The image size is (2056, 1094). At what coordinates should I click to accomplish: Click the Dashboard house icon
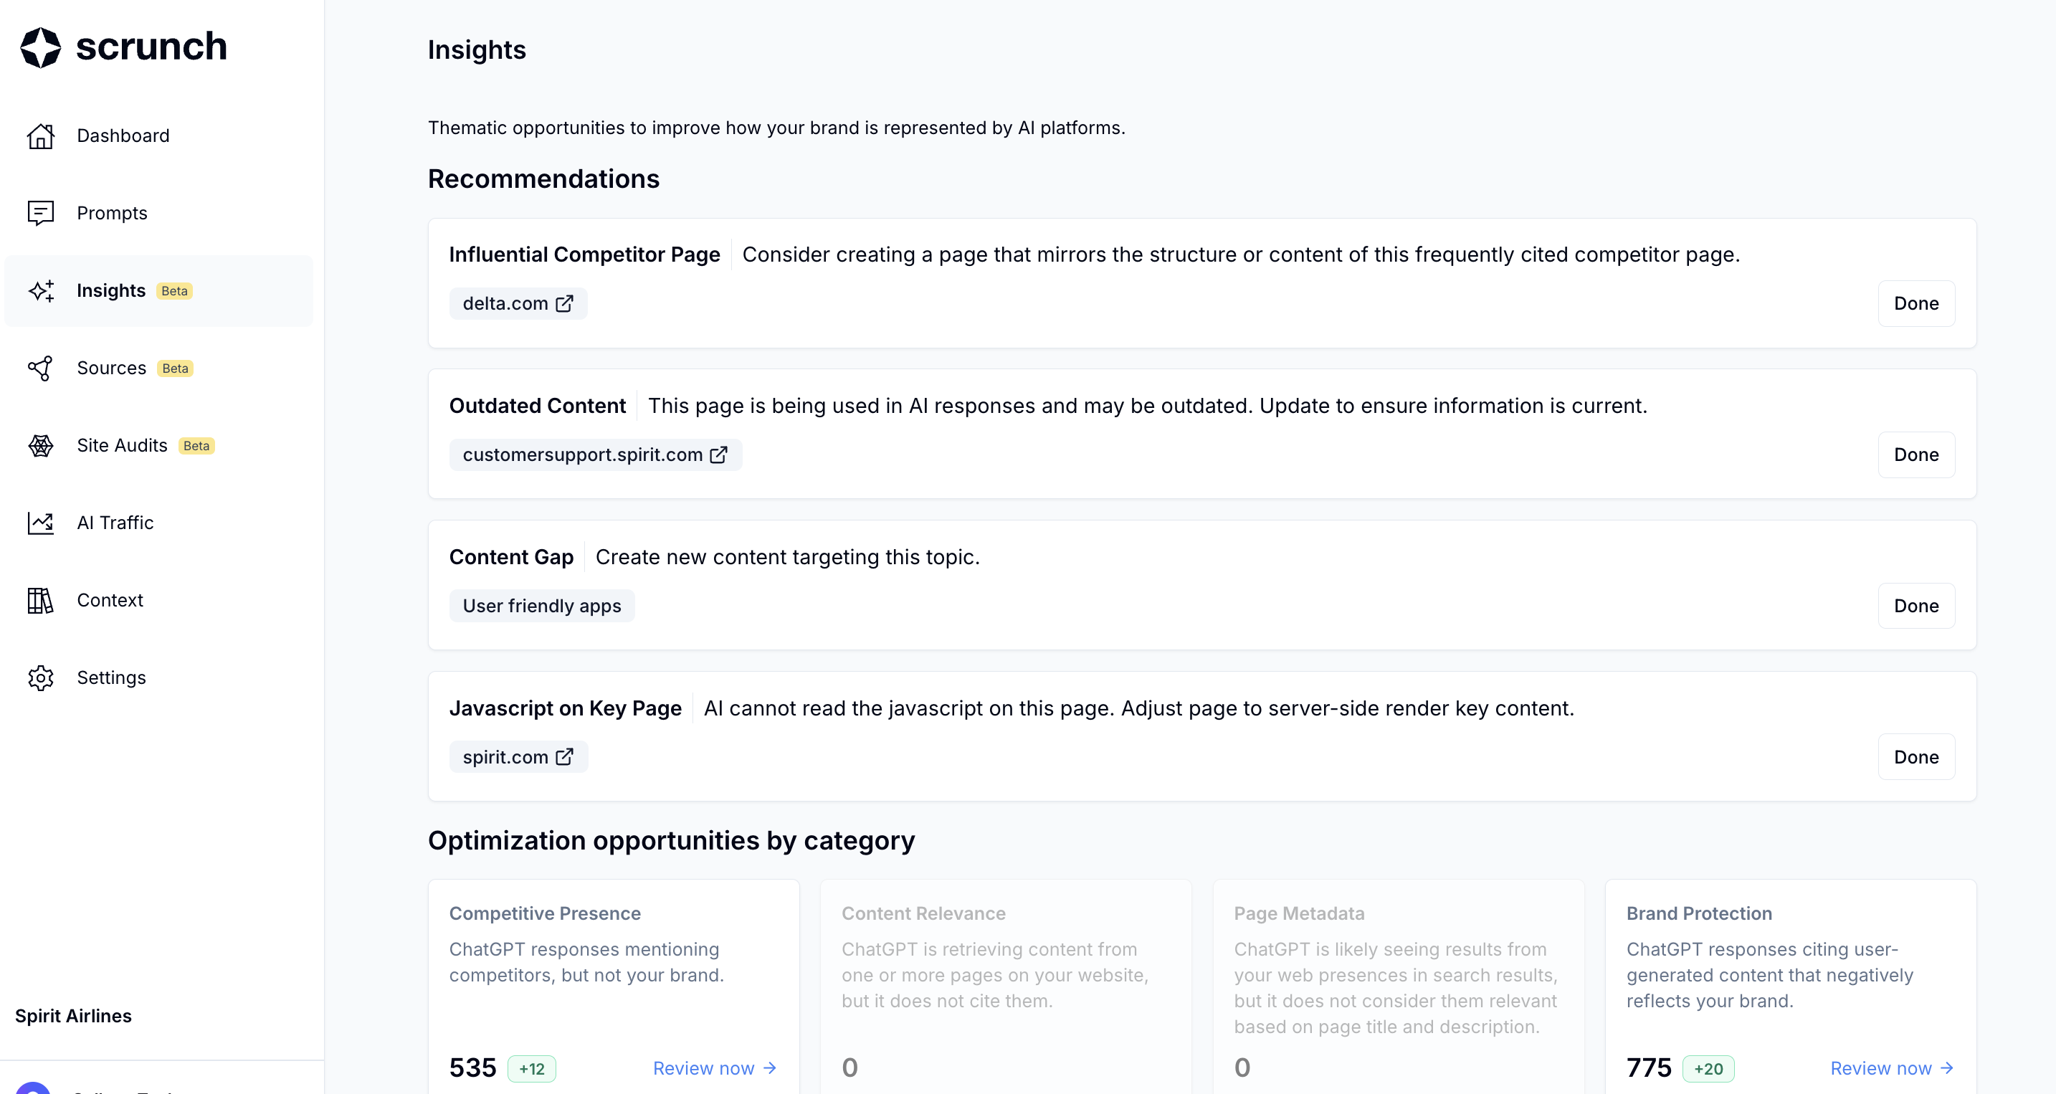pyautogui.click(x=41, y=135)
